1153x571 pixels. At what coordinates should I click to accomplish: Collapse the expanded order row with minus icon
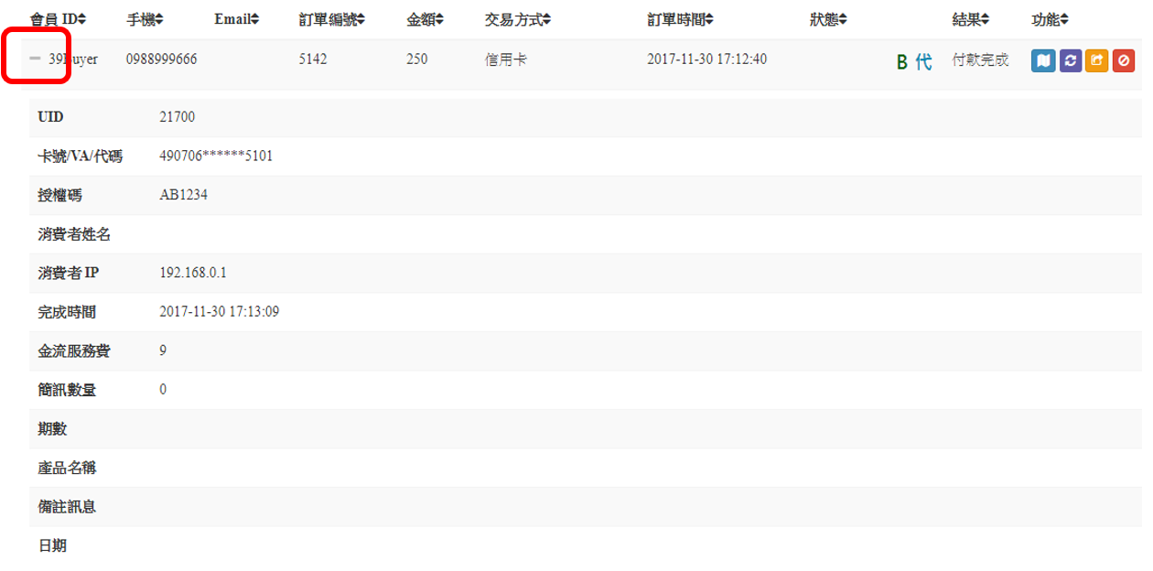coord(36,59)
